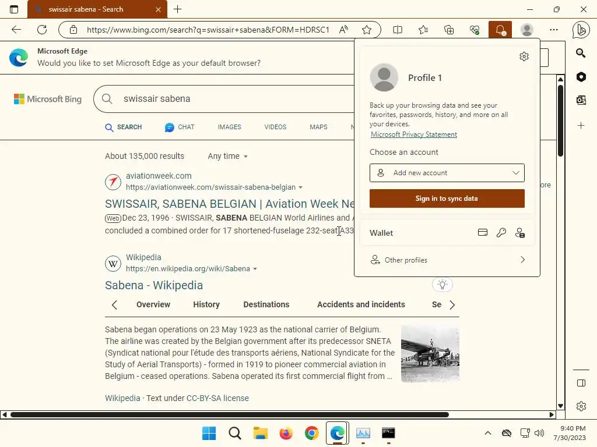Open Sabena - Wikipedia result link
Screen dimensions: 597x447
154,285
